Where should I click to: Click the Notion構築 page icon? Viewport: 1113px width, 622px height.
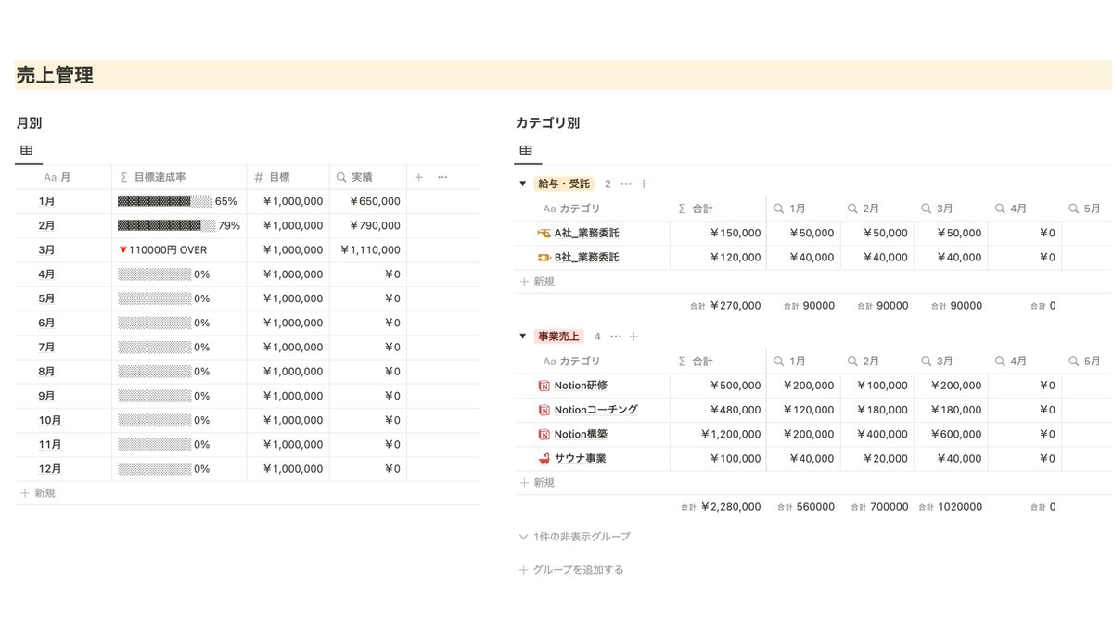(544, 434)
